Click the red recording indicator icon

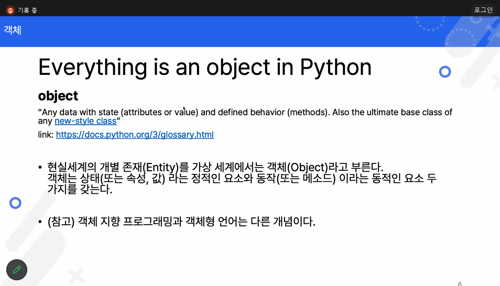click(10, 10)
